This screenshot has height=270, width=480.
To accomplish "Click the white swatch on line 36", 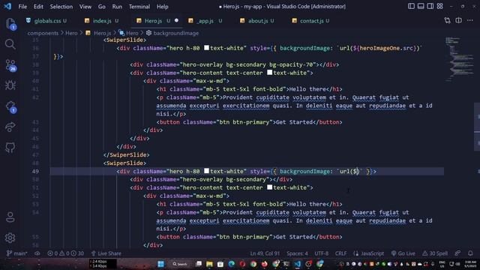I will point(207,48).
